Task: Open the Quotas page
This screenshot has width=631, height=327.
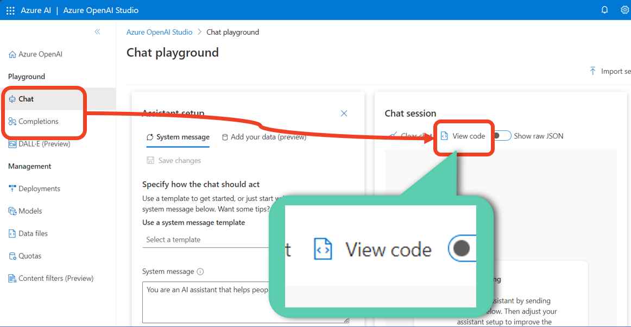Action: 30,256
